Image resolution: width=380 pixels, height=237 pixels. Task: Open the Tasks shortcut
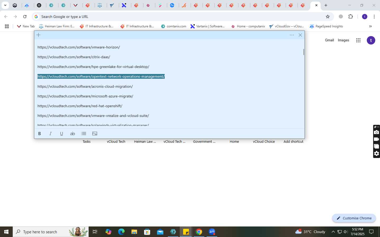(x=87, y=142)
